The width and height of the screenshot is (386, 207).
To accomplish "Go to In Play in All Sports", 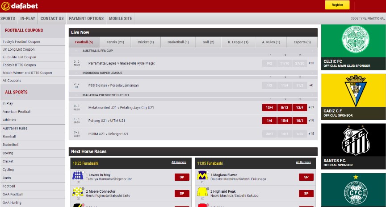I will tap(8, 103).
